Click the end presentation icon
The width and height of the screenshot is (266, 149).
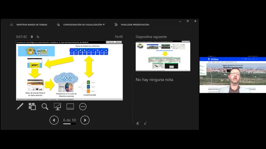[116, 25]
